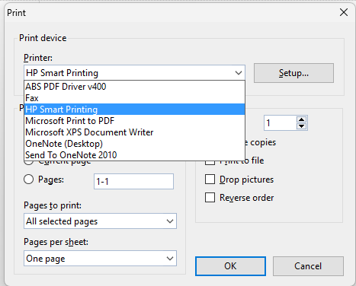Select OneNote (Desktop) printer
This screenshot has height=286, width=356.
point(134,144)
